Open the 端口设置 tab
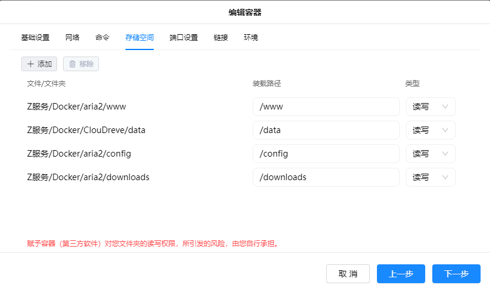This screenshot has height=292, width=490. 184,37
